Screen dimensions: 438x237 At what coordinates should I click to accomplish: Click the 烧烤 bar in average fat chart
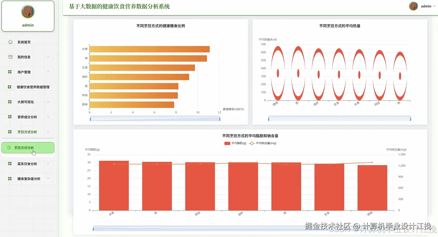pyautogui.click(x=372, y=188)
